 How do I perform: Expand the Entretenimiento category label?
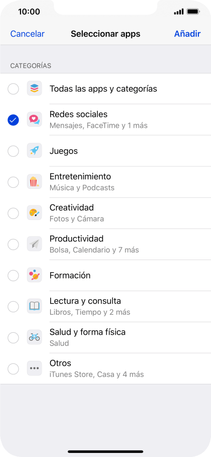(80, 176)
